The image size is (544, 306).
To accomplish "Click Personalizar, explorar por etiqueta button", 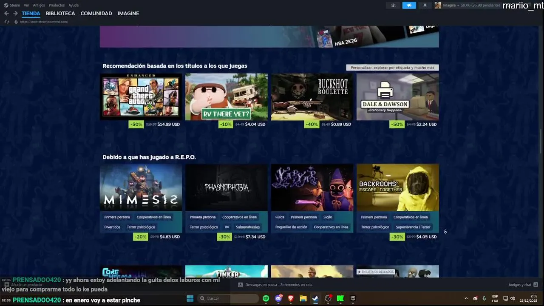I will (x=392, y=68).
